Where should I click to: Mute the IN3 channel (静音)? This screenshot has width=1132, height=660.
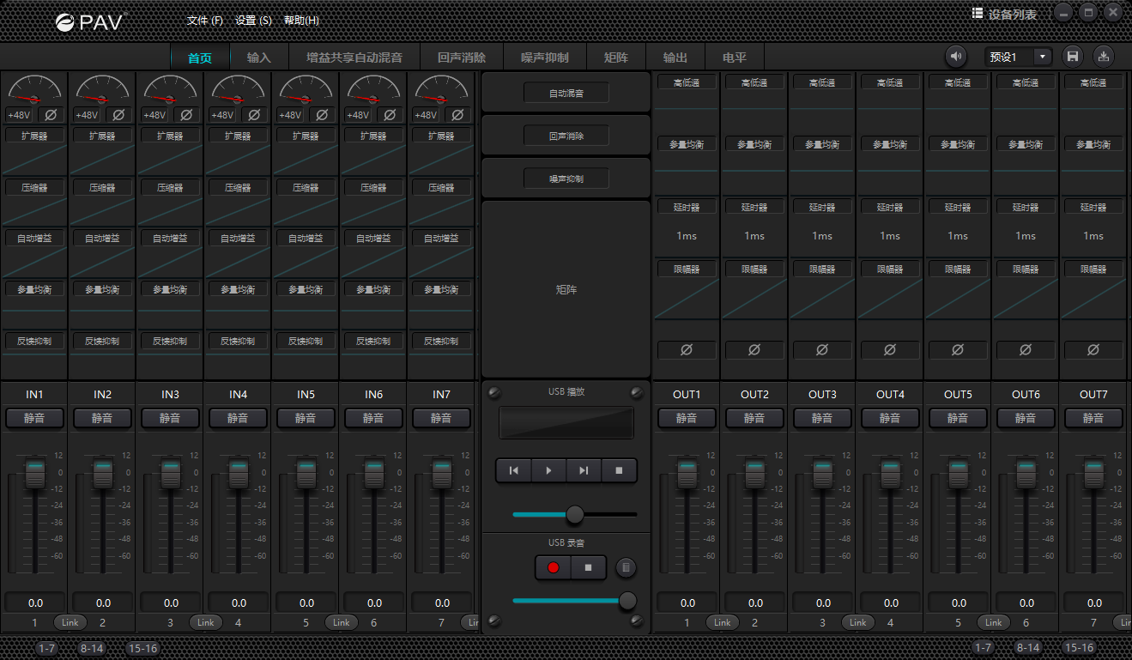tap(170, 418)
